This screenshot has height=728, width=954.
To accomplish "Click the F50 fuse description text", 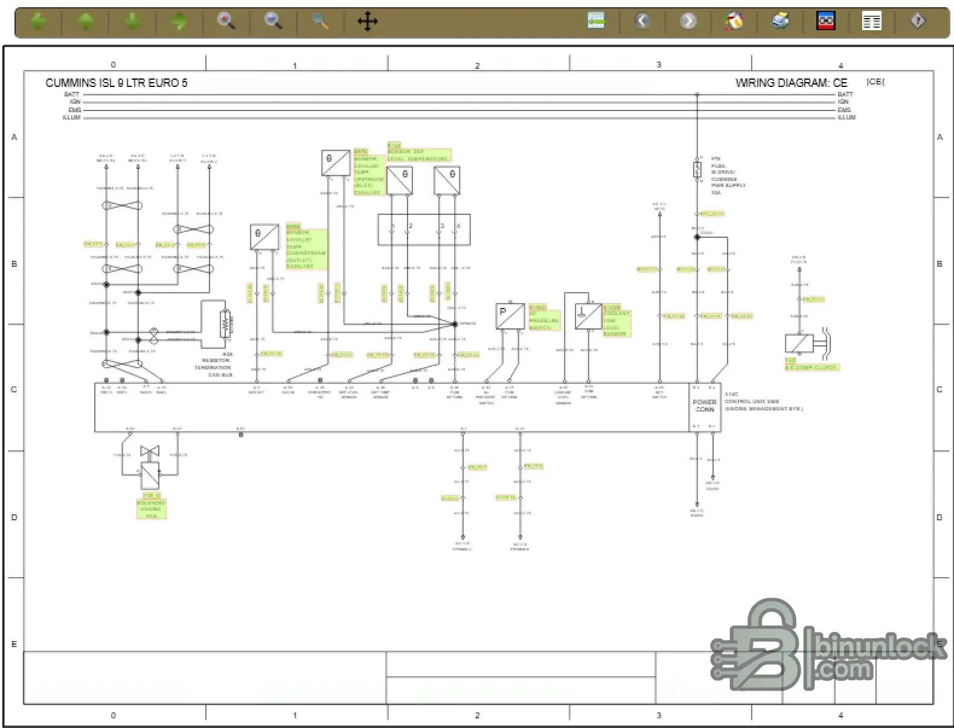I will tap(728, 176).
